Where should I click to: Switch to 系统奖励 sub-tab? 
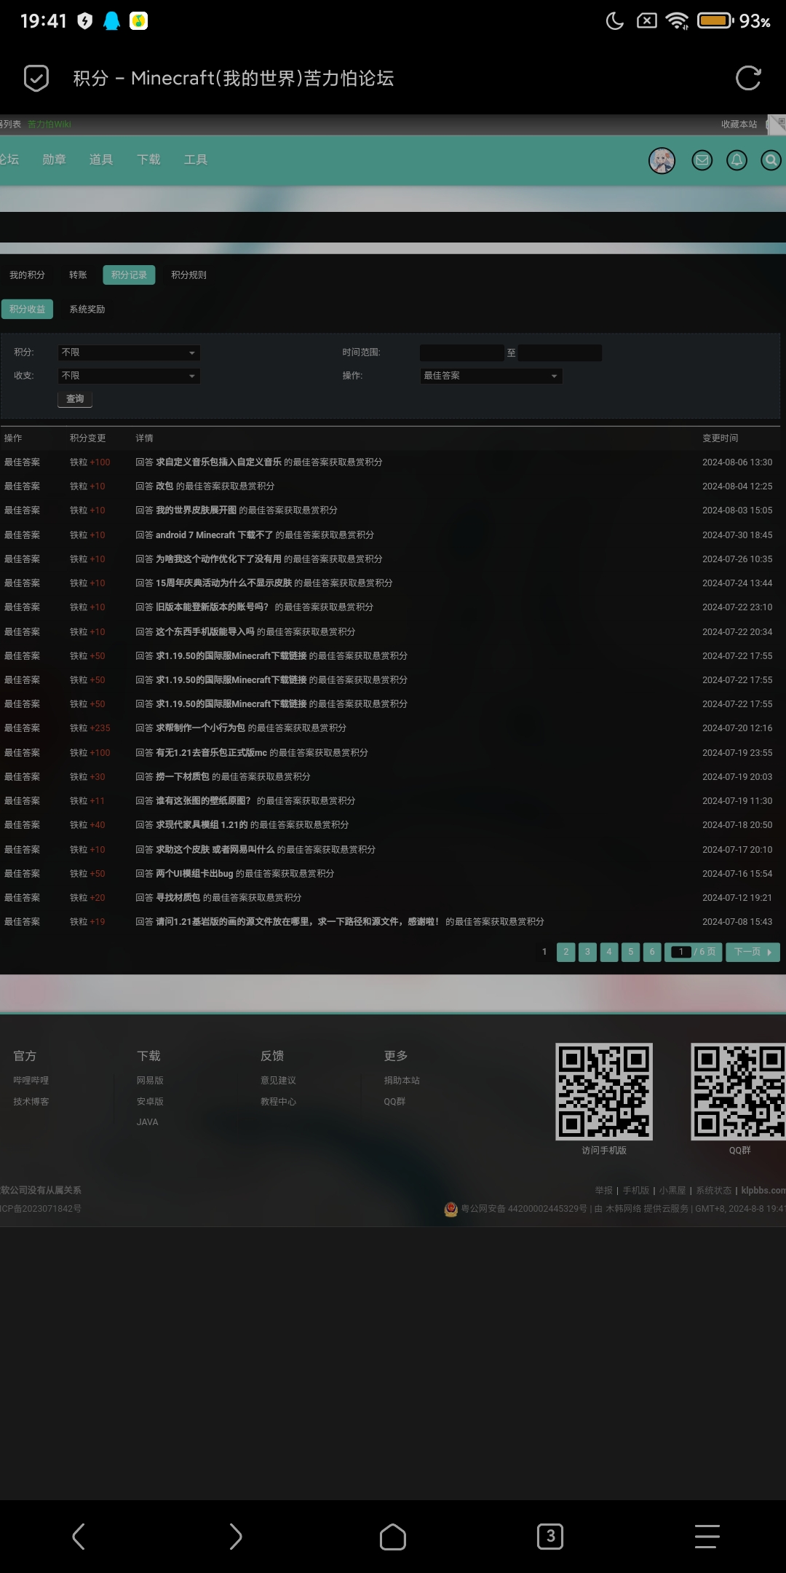(87, 309)
